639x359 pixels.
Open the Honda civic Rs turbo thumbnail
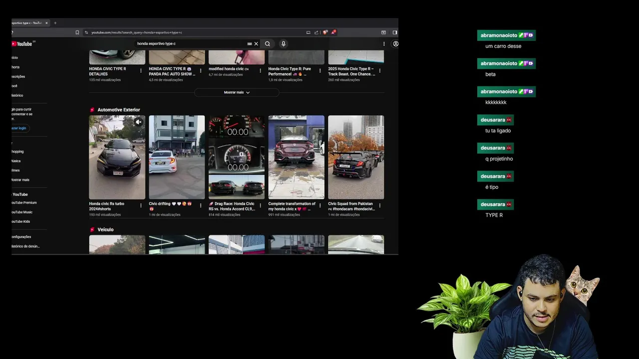point(117,158)
